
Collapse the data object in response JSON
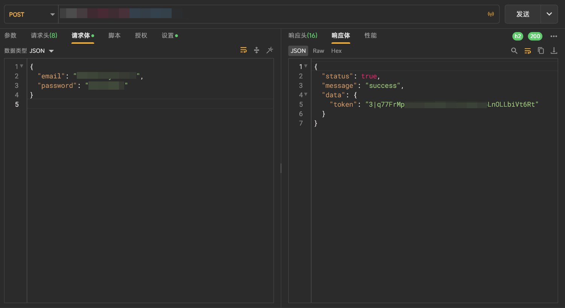pyautogui.click(x=306, y=95)
